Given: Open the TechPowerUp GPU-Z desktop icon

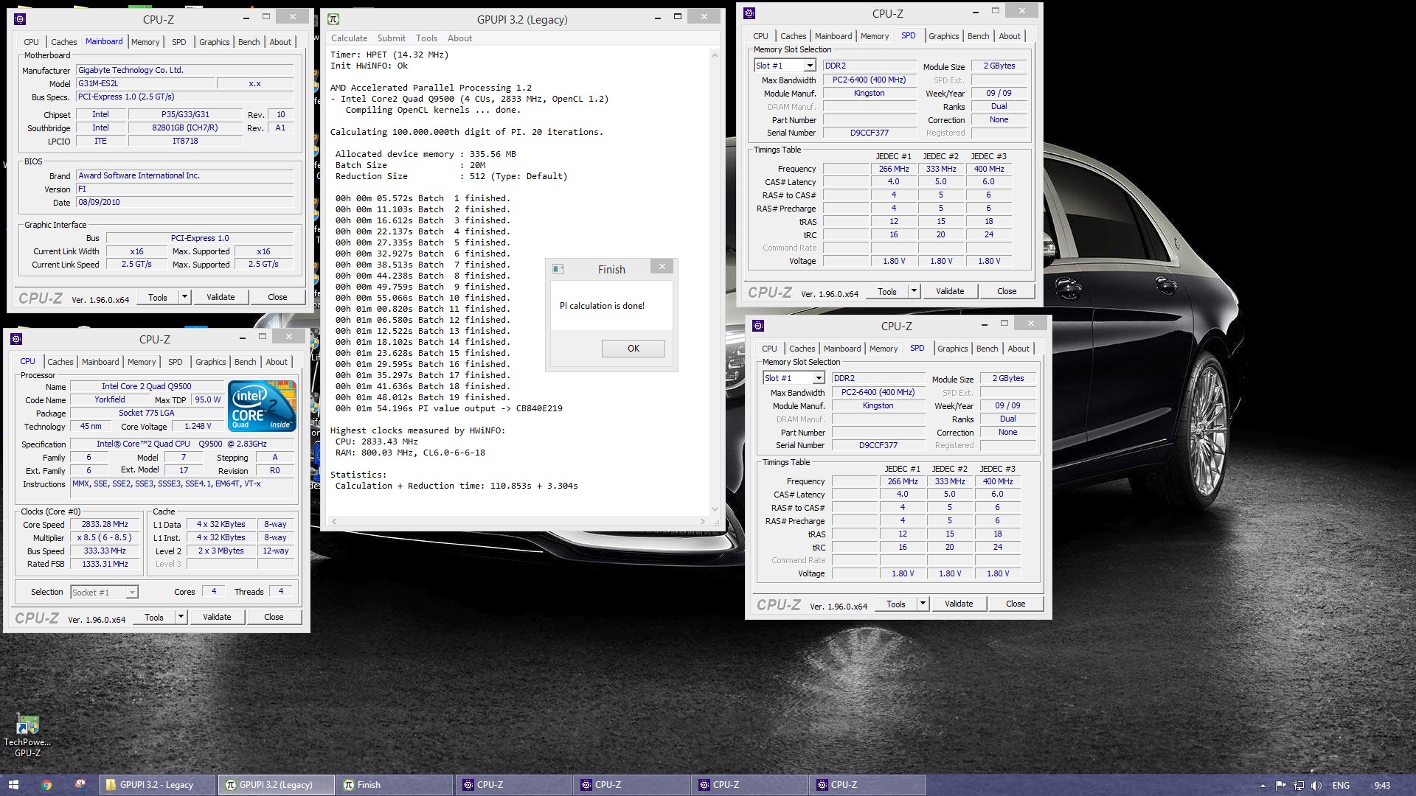Looking at the screenshot, I should click(x=27, y=735).
